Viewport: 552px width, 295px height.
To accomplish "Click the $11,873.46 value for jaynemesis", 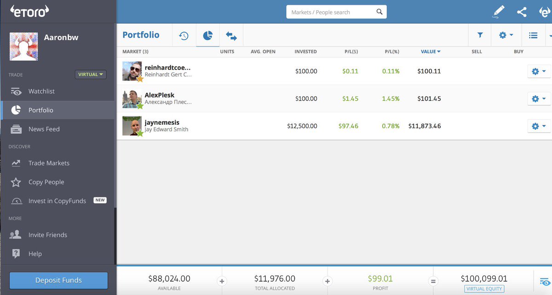I will point(425,126).
